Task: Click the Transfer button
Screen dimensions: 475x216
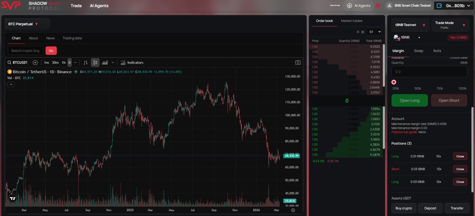Action: point(456,208)
